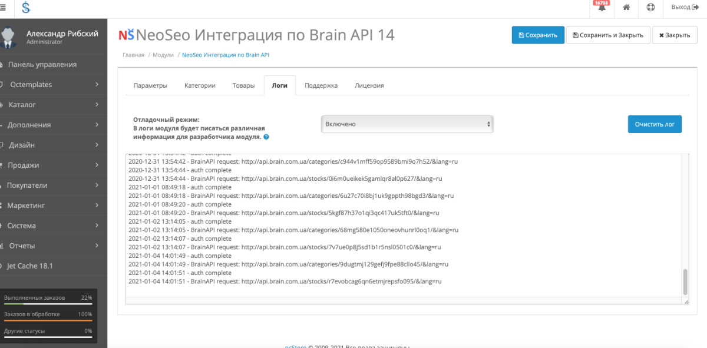Screen dimensions: 707x348
Task: Switch to the Товары tab
Action: (x=244, y=85)
